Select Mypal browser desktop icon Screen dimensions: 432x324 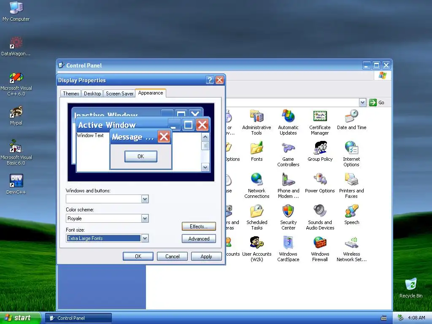coord(16,116)
